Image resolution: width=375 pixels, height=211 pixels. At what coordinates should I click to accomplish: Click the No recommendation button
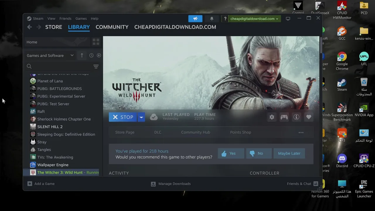[259, 153]
